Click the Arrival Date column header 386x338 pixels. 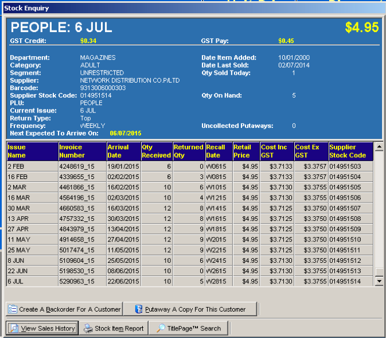[123, 151]
